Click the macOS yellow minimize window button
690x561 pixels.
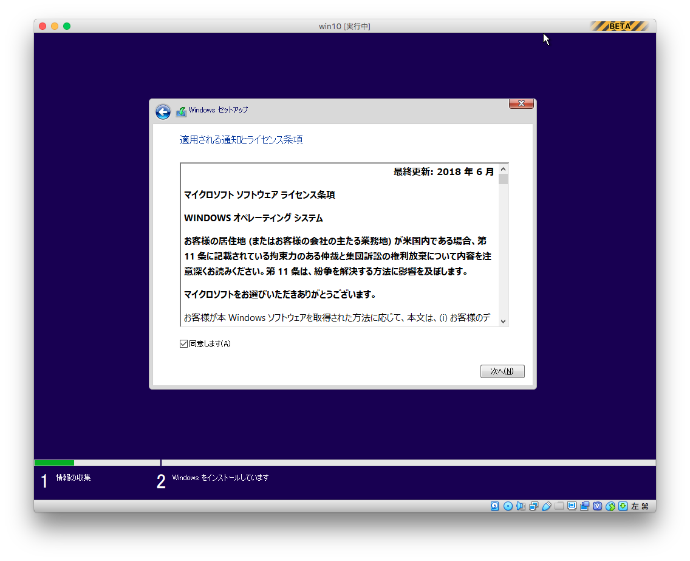pyautogui.click(x=55, y=26)
